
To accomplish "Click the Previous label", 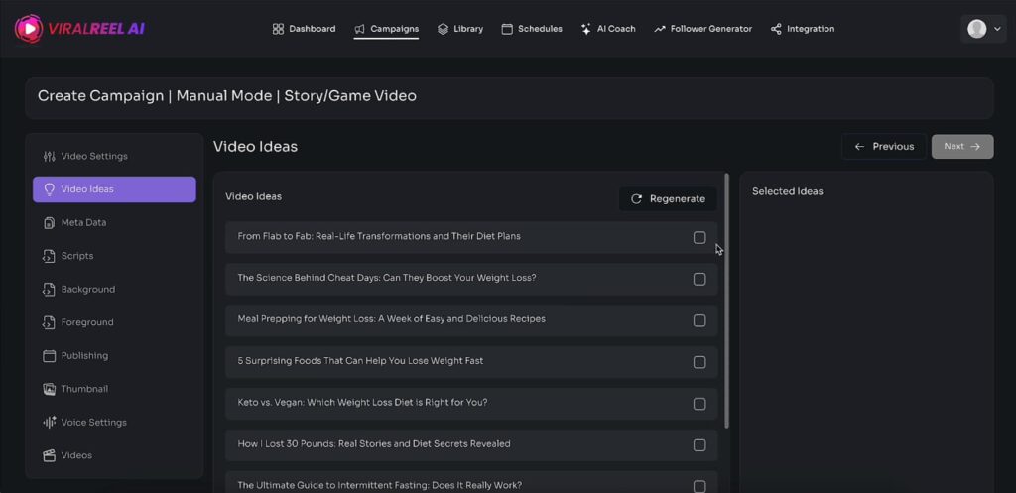I will [893, 147].
